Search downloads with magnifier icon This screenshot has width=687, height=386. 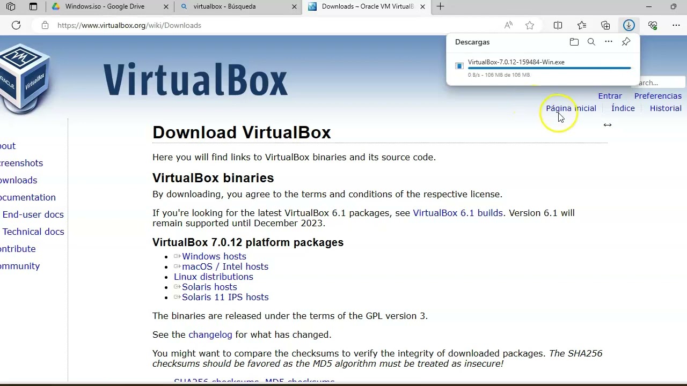tap(591, 42)
